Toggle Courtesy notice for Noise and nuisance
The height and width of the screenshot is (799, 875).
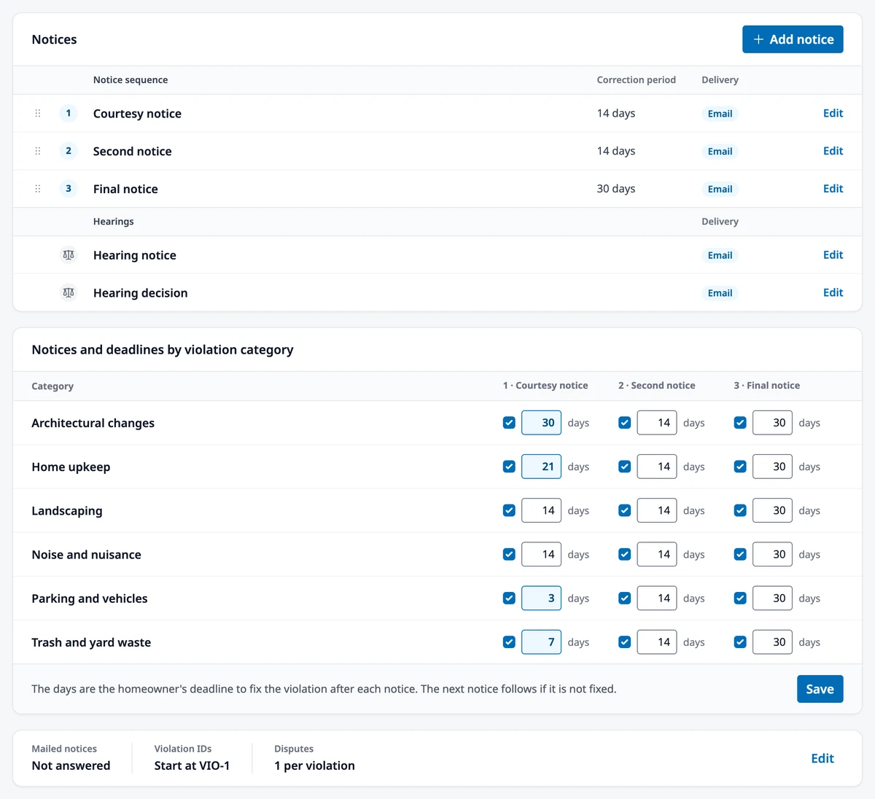[509, 554]
